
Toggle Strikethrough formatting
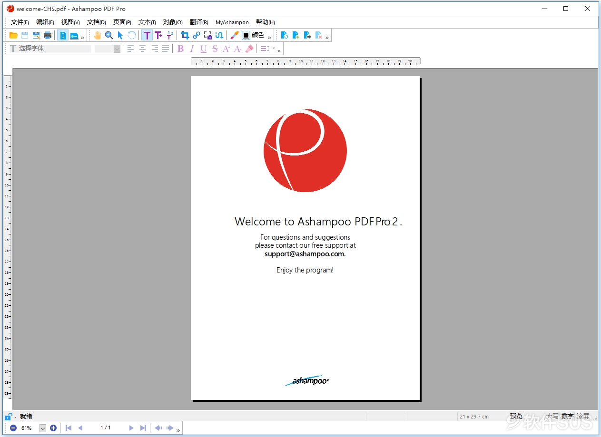coord(215,49)
